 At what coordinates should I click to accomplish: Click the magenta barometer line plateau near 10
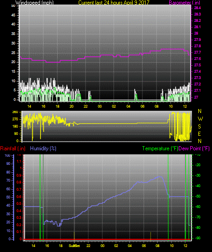(x=172, y=49)
